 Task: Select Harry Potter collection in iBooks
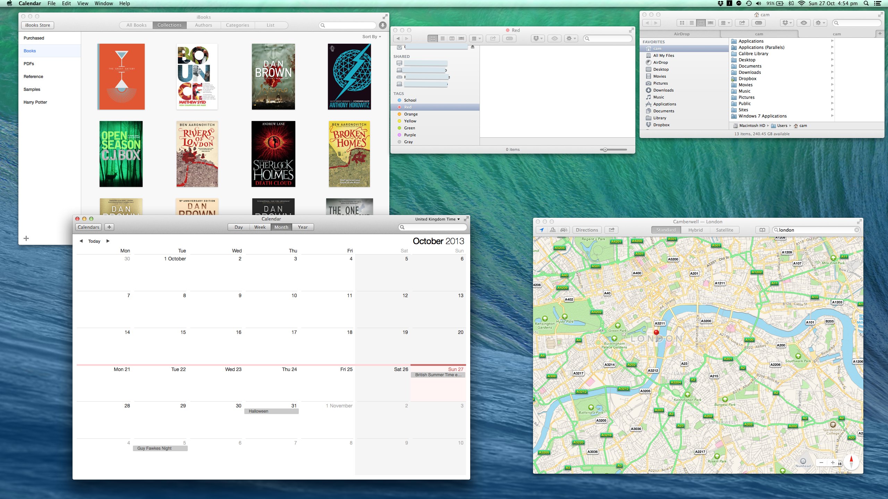[50, 102]
